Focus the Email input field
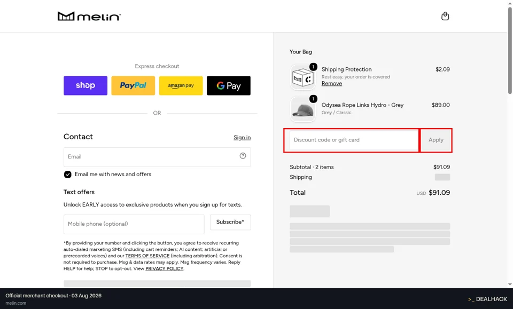The height and width of the screenshot is (309, 513). point(157,157)
